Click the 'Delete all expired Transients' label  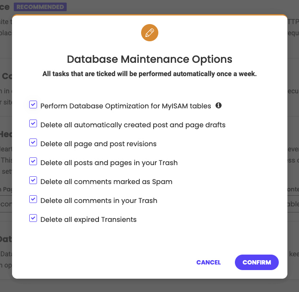click(x=89, y=220)
